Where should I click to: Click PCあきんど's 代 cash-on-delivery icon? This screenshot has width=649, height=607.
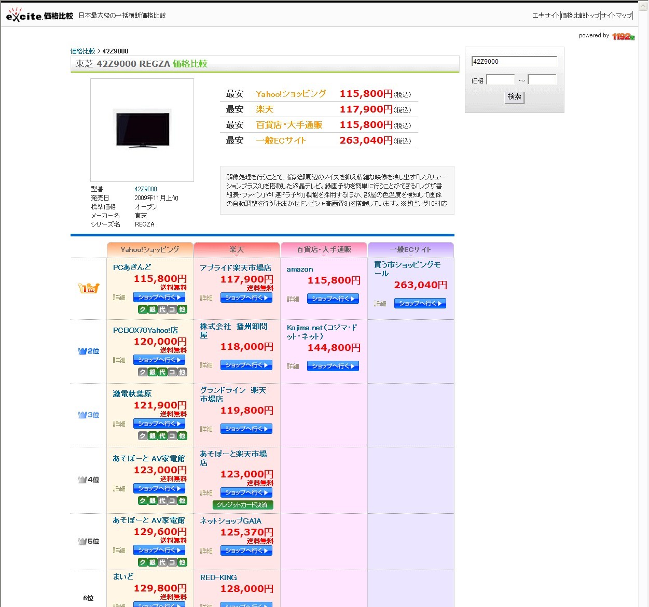(x=162, y=309)
